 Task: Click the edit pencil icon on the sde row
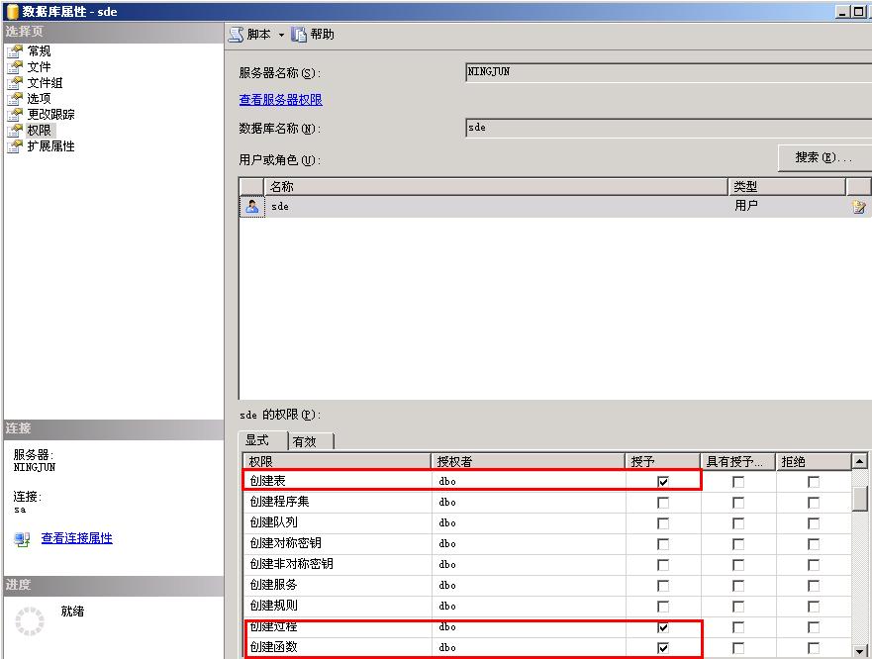pos(857,206)
